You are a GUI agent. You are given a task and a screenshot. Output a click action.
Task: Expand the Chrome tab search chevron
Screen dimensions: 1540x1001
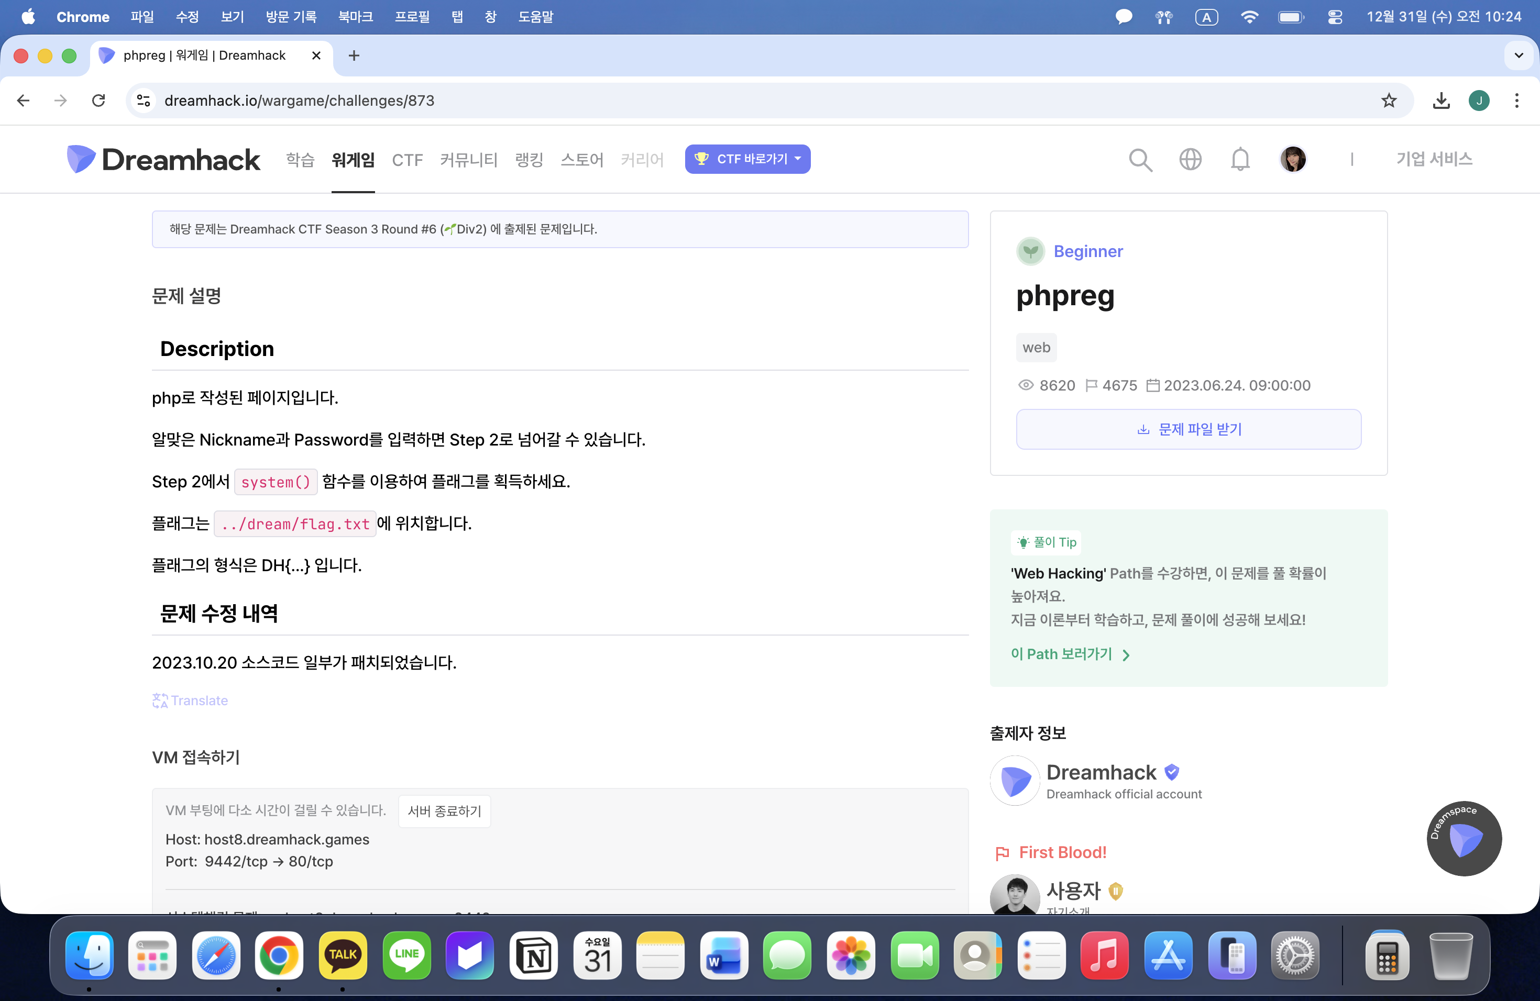pyautogui.click(x=1519, y=55)
